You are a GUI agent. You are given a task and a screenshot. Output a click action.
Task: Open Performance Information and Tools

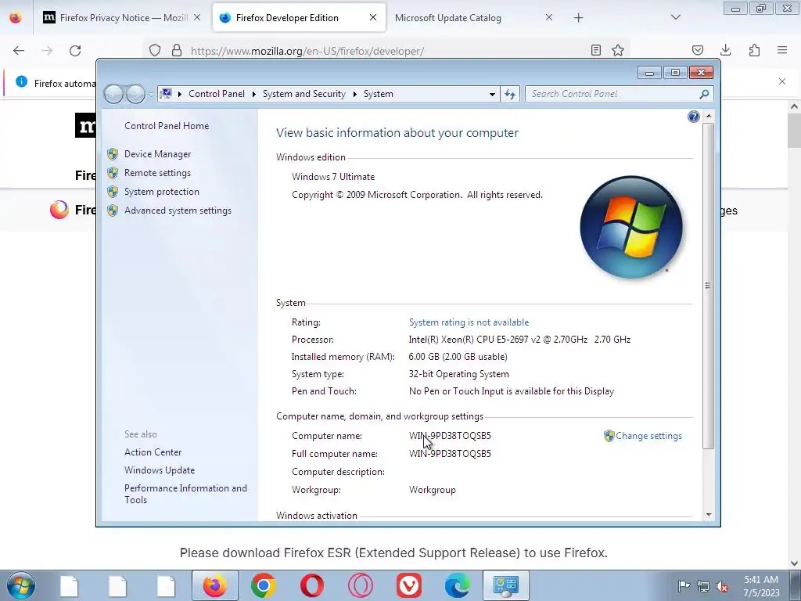[x=185, y=495]
